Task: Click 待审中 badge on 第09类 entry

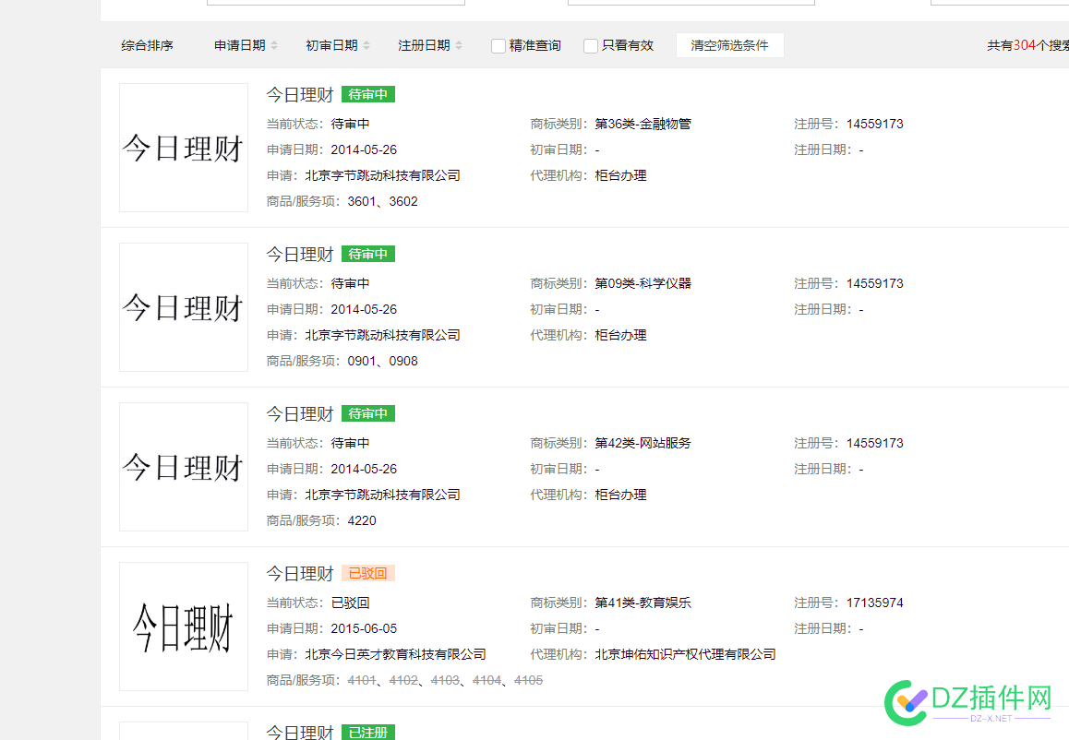Action: tap(368, 254)
